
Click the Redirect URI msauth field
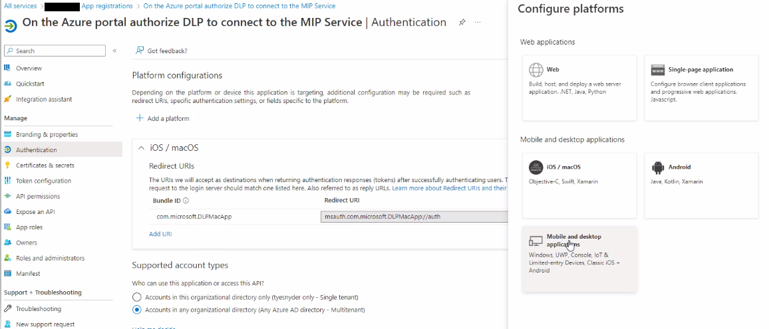coord(414,216)
